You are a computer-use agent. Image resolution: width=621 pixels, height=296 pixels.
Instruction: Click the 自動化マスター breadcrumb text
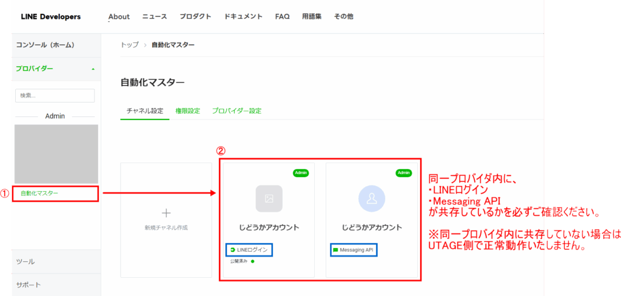(173, 45)
